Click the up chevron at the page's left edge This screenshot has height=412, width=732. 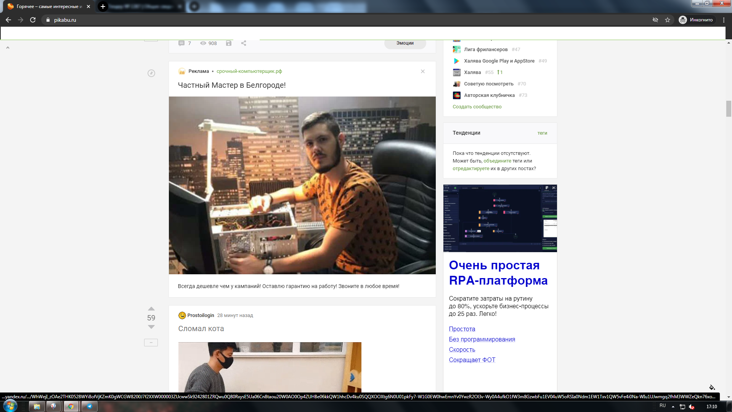click(8, 48)
